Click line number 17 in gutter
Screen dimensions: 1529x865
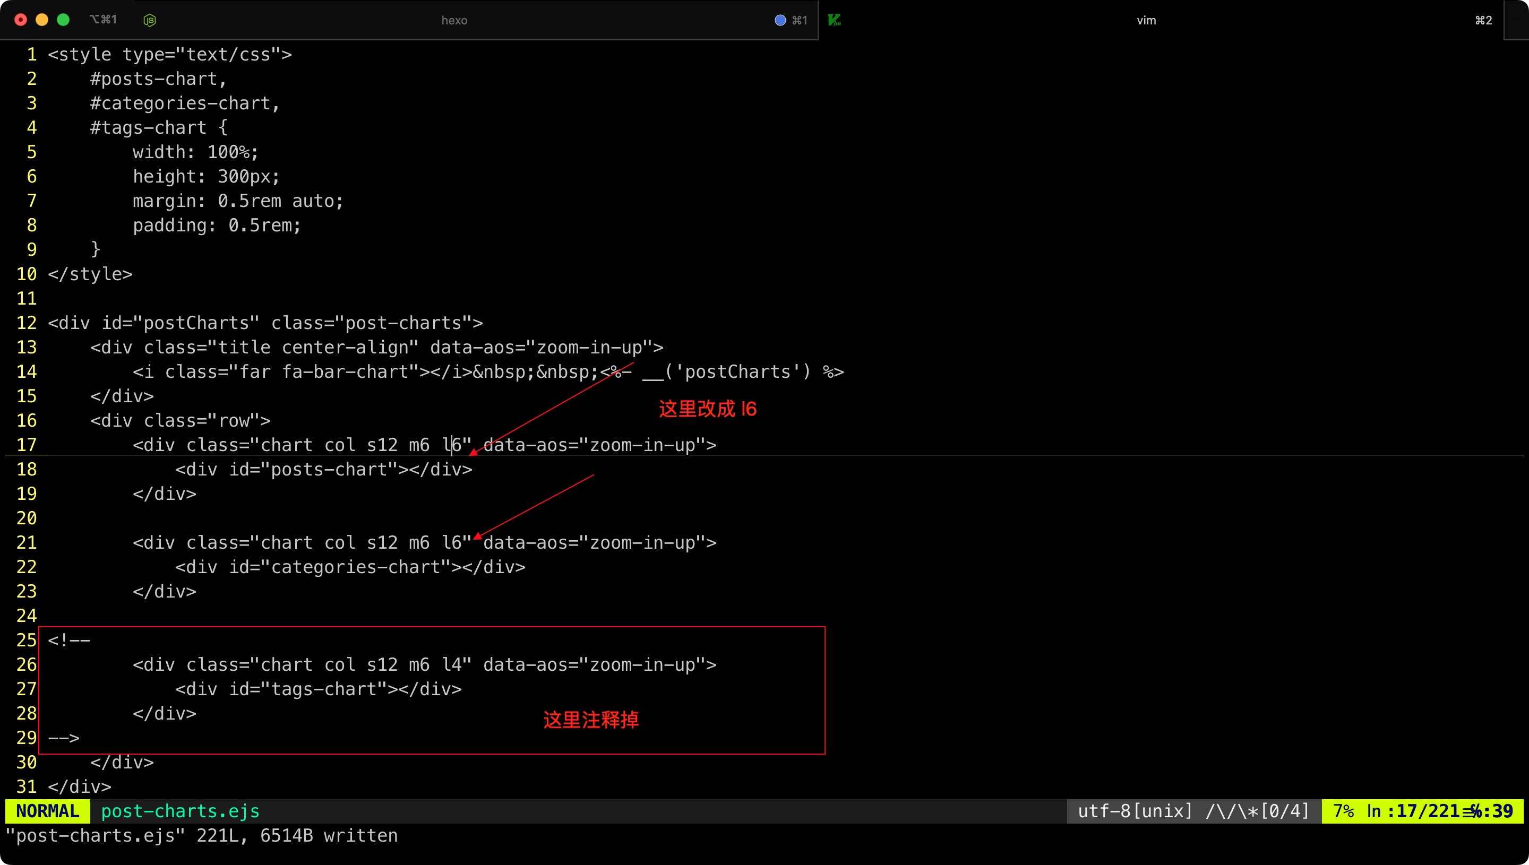tap(27, 445)
